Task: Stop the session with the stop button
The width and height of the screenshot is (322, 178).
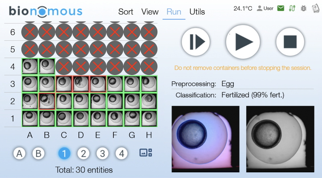Action: click(x=290, y=42)
